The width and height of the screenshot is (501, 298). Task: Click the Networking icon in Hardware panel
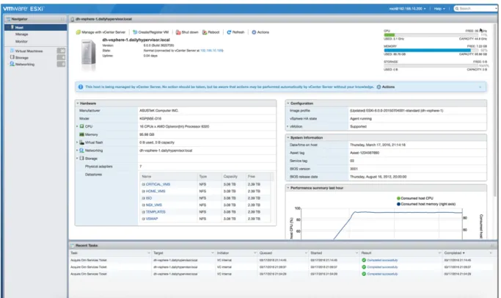[82, 150]
